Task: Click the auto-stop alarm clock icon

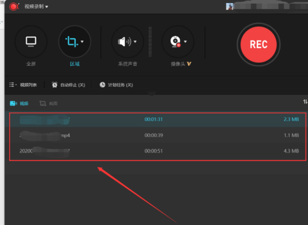Action: (x=55, y=85)
